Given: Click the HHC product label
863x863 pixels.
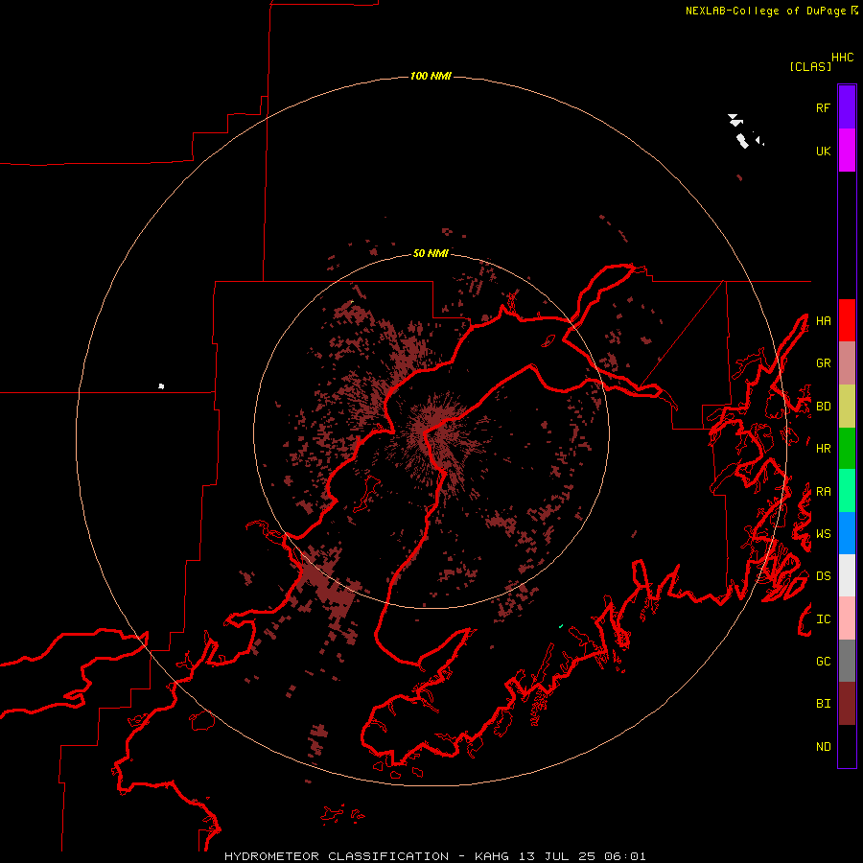Looking at the screenshot, I should (843, 58).
